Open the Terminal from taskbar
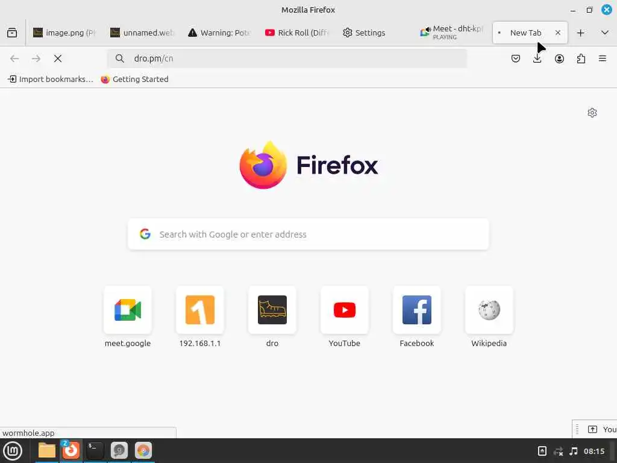Image resolution: width=617 pixels, height=463 pixels. point(95,450)
